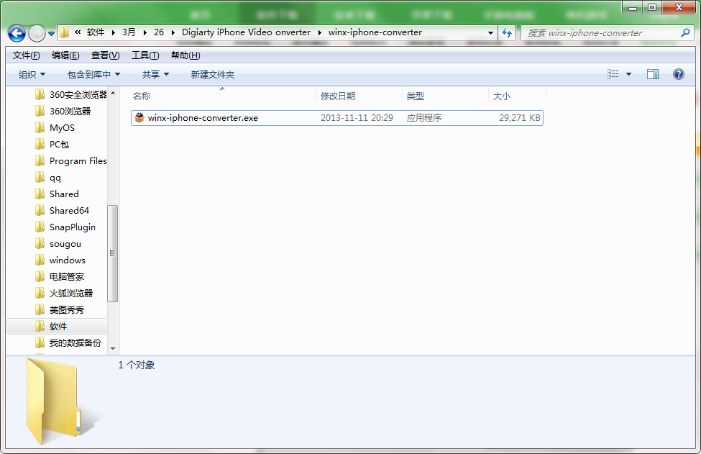Change view with the view mode icon
The image size is (701, 454).
point(613,74)
